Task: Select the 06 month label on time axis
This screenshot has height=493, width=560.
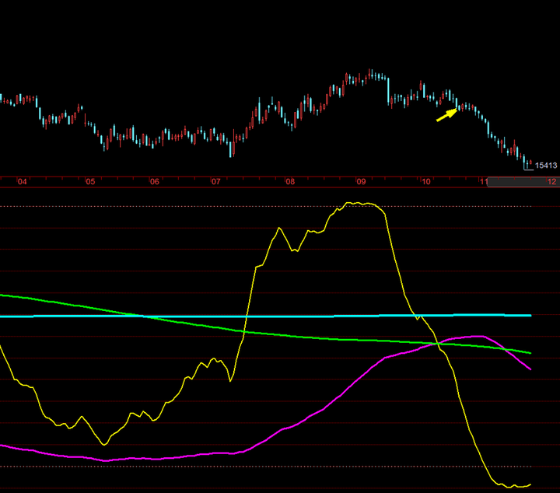Action: tap(154, 182)
